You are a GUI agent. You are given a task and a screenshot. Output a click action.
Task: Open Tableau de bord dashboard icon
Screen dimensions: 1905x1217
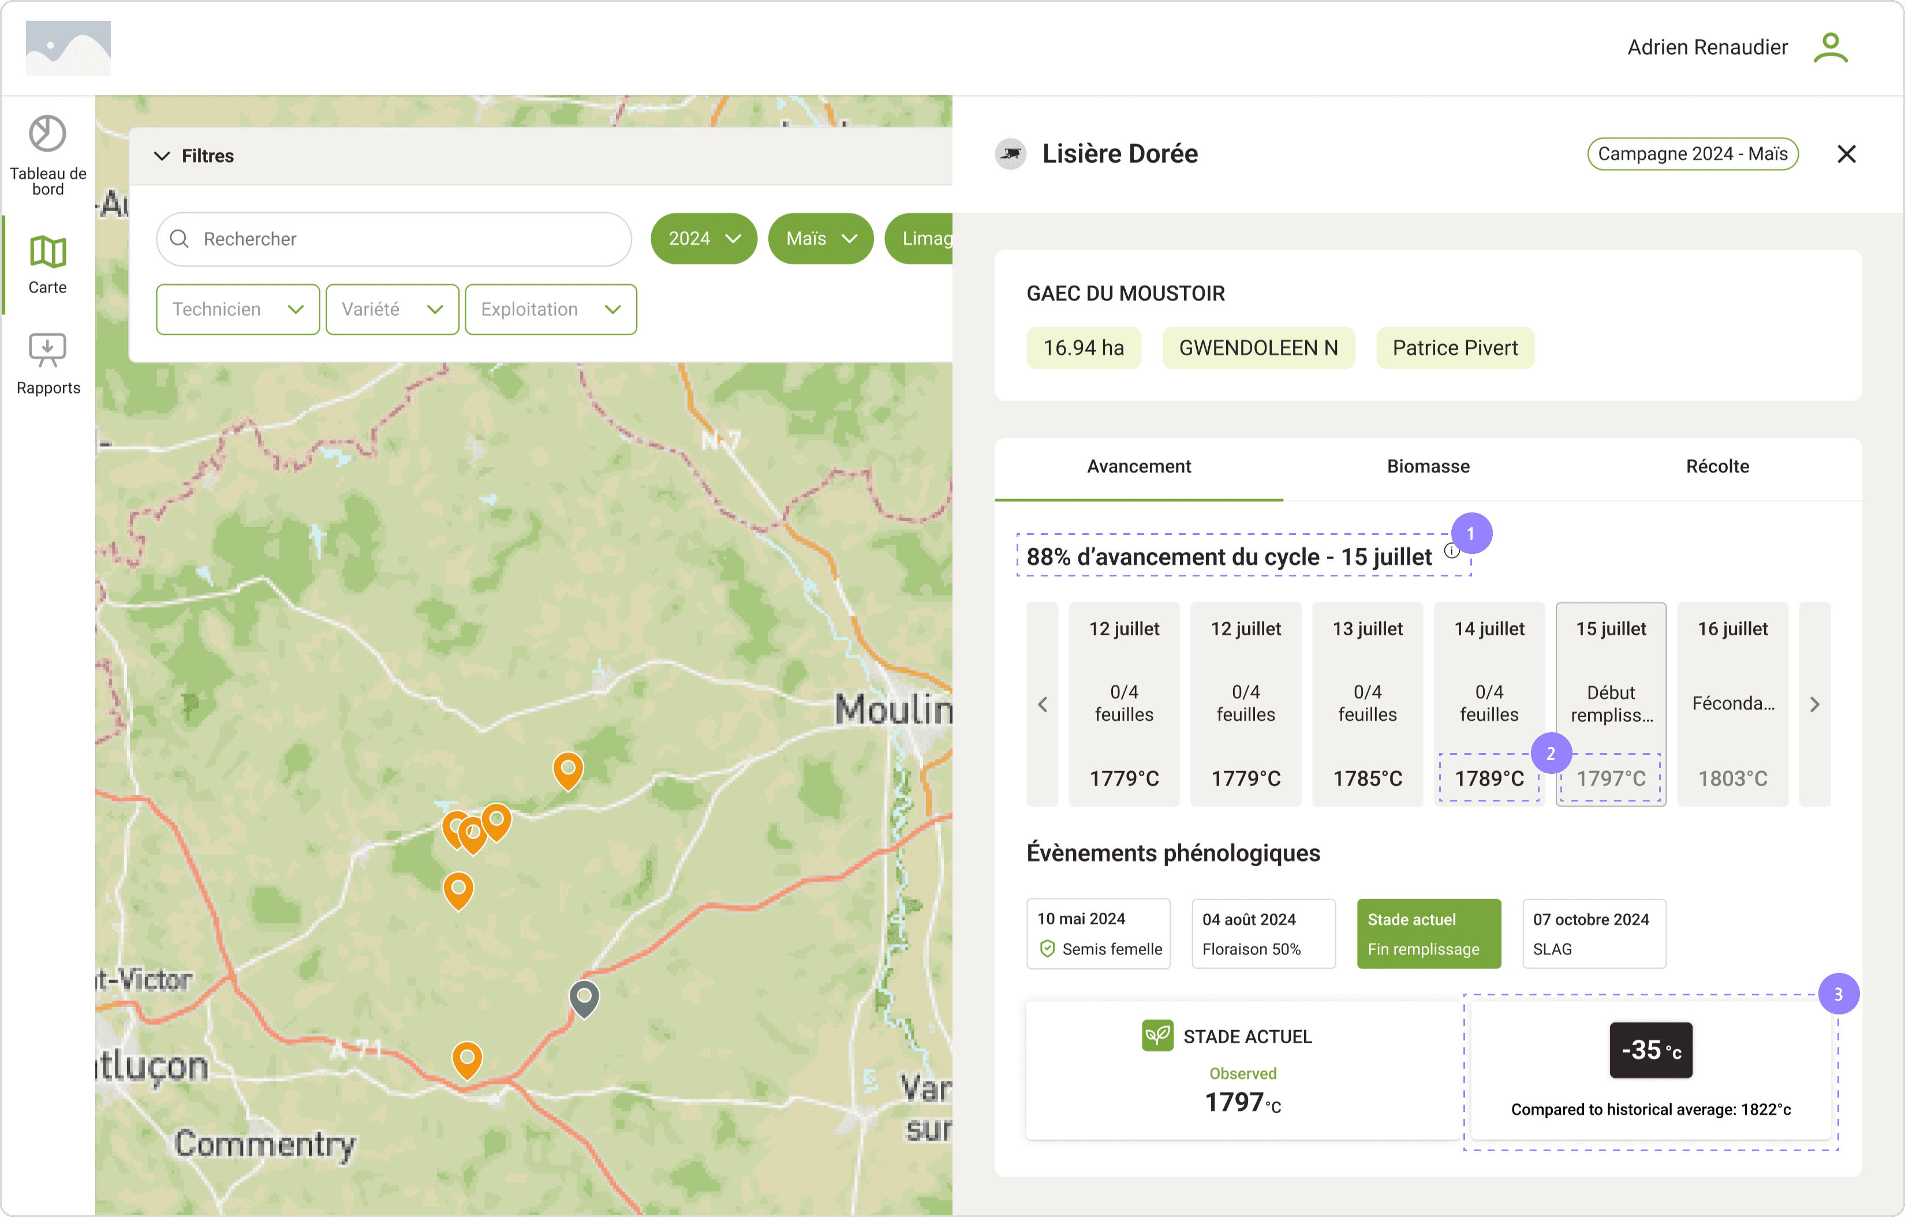click(x=47, y=134)
